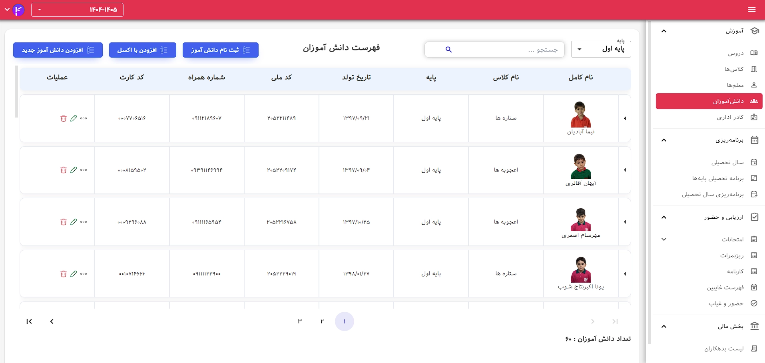Collapse the آموزش sidebar section
765x363 pixels.
[664, 31]
